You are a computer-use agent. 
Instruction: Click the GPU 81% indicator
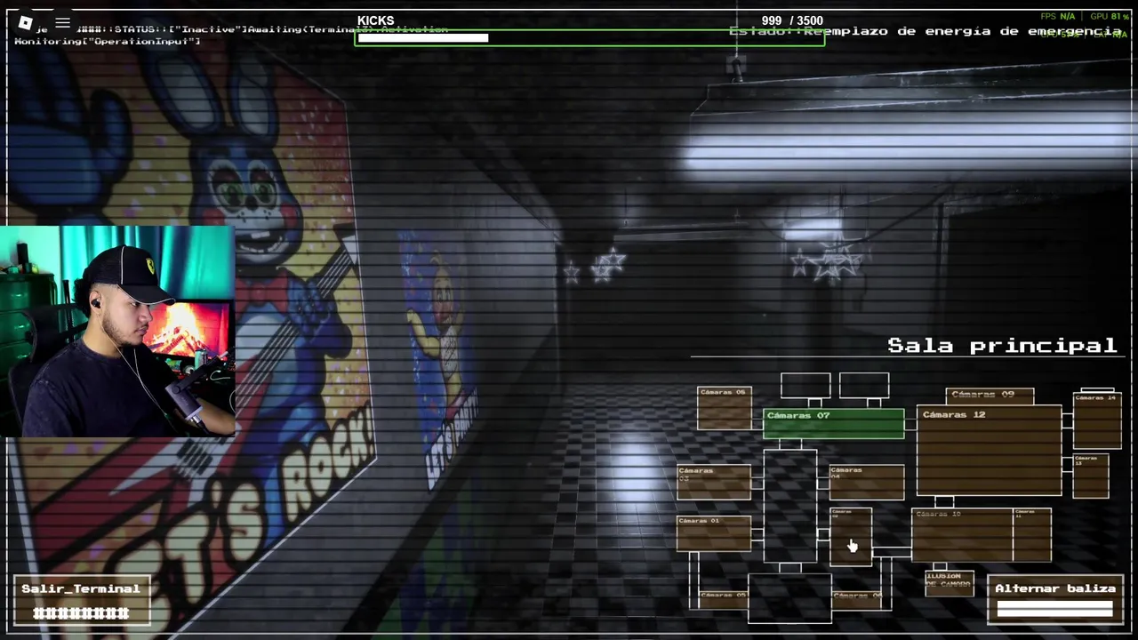(x=1110, y=17)
